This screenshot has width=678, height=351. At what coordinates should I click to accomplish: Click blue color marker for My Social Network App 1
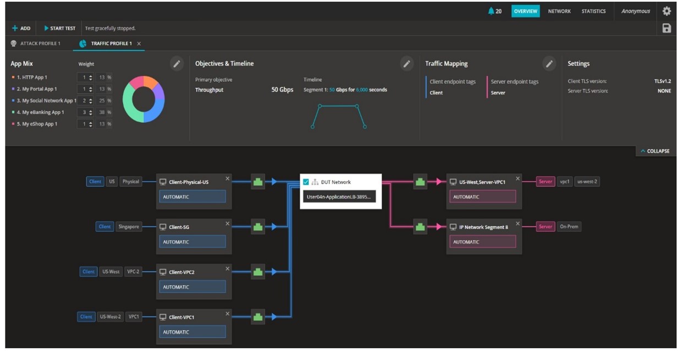(x=13, y=100)
